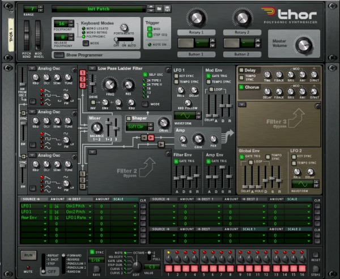Viewport: 340px width, 279px height.
Task: Click the Init Patch name display
Action: [x=99, y=9]
